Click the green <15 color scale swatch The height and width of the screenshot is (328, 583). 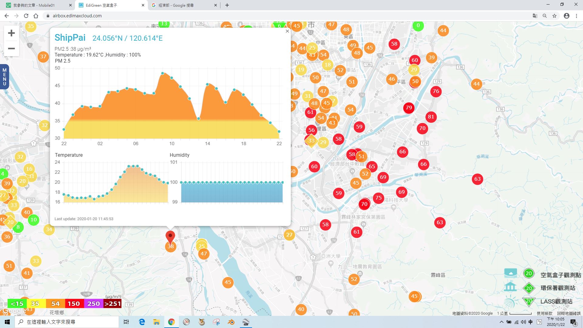(x=17, y=303)
